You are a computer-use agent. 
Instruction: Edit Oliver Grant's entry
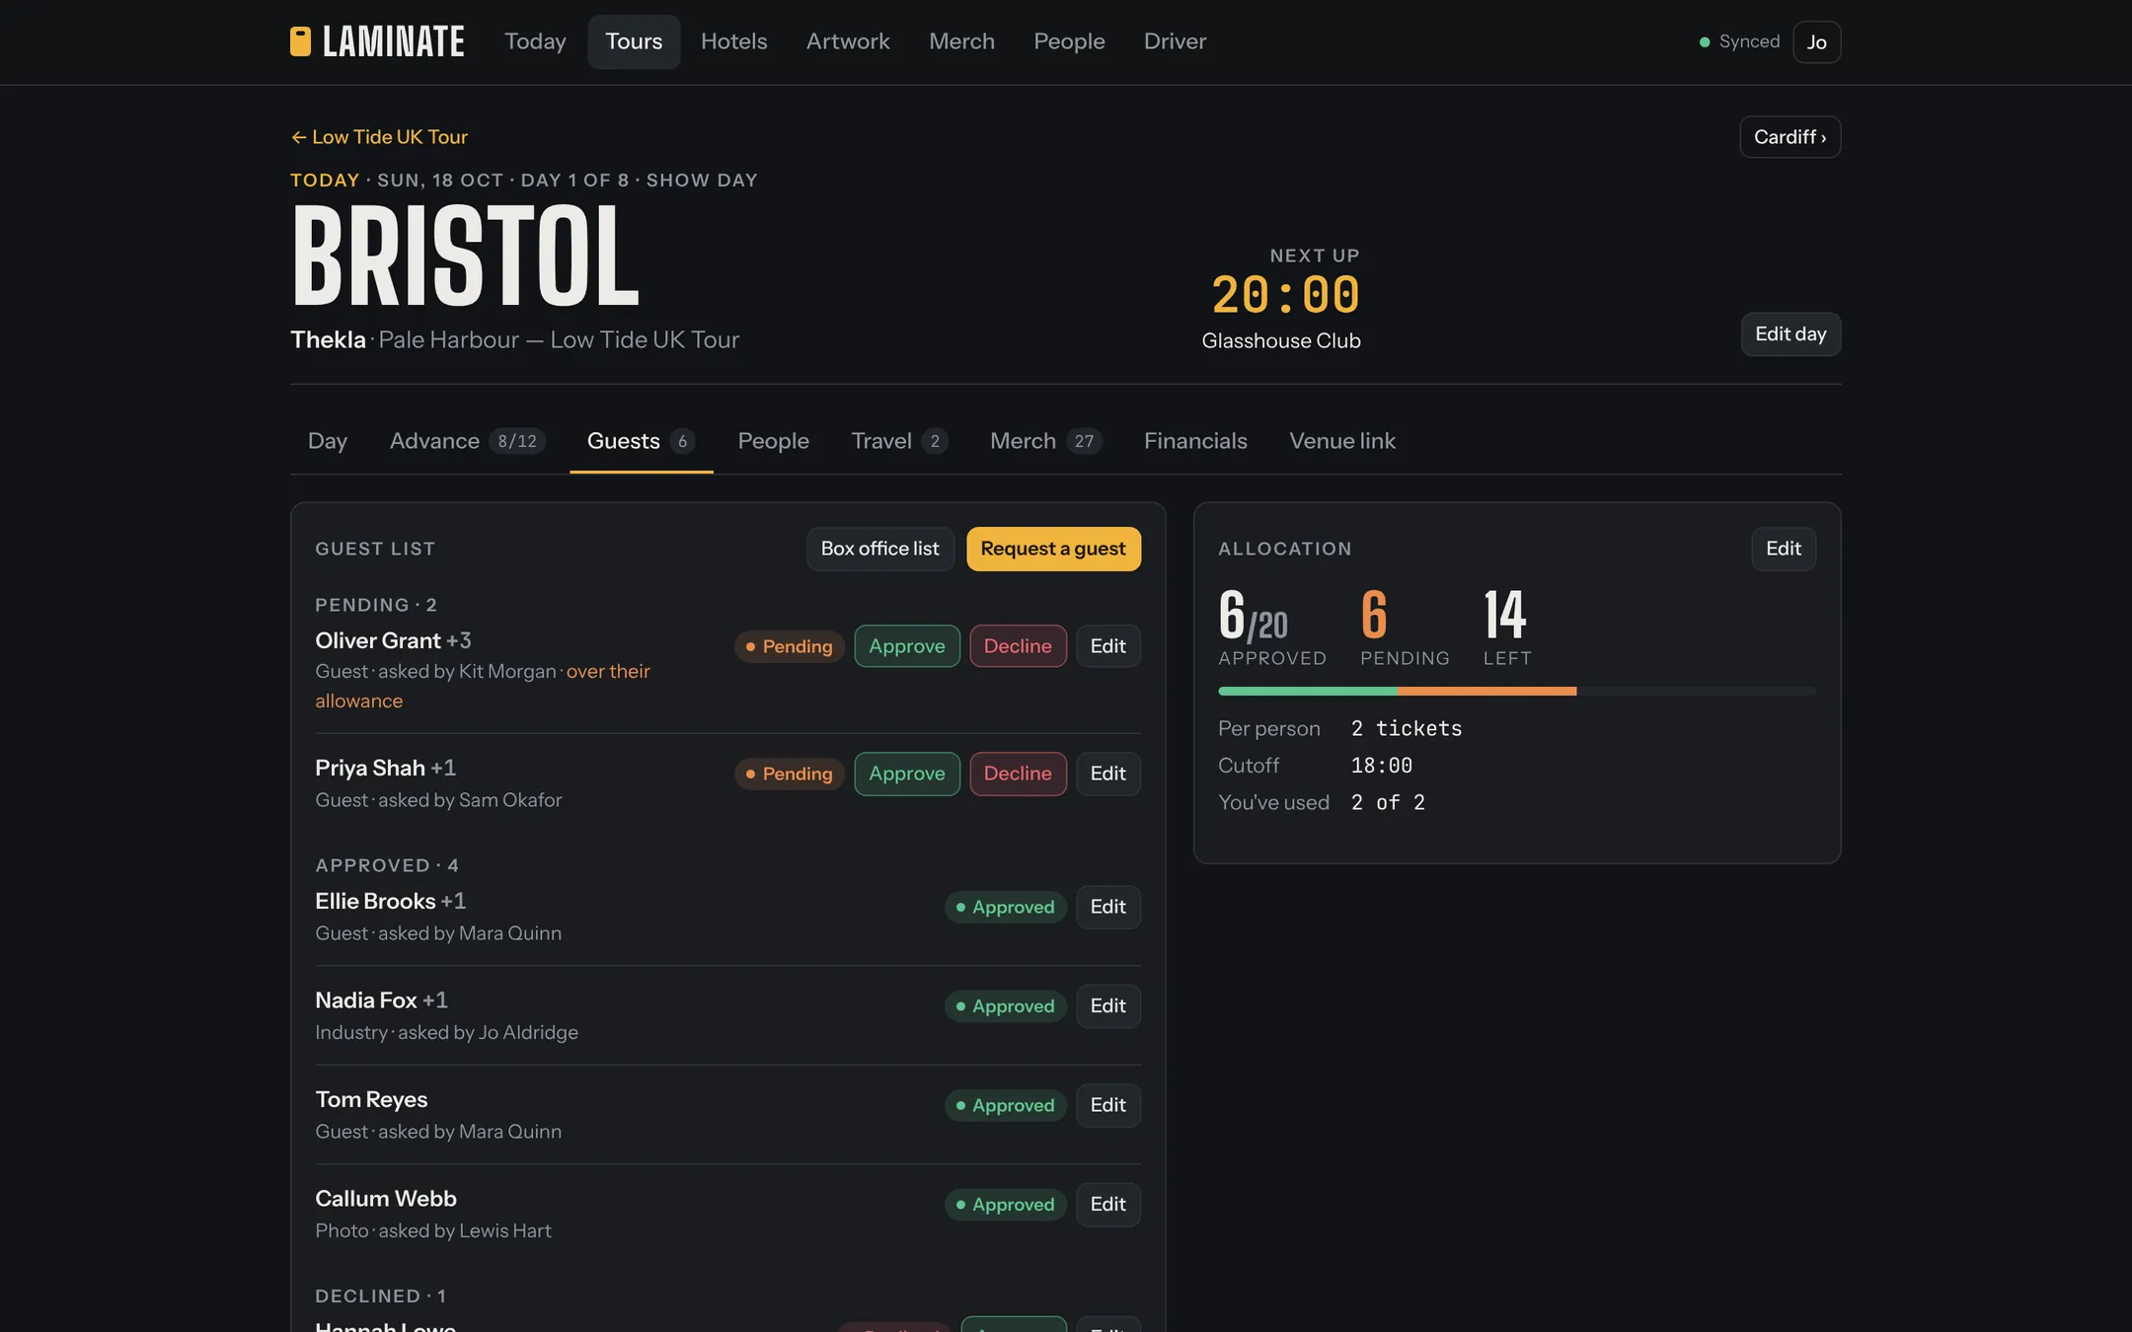1107,646
